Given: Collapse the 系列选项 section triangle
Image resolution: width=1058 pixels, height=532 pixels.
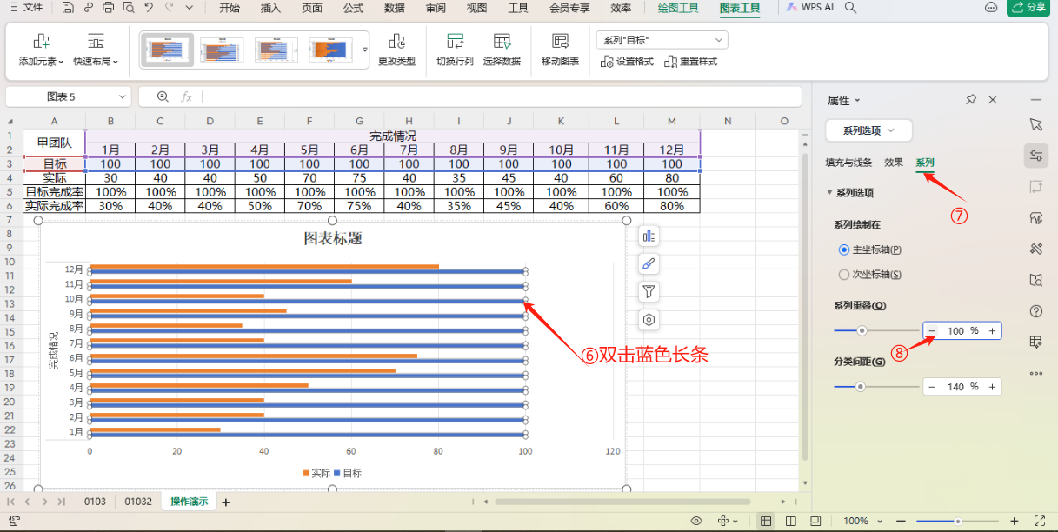Looking at the screenshot, I should click(829, 193).
